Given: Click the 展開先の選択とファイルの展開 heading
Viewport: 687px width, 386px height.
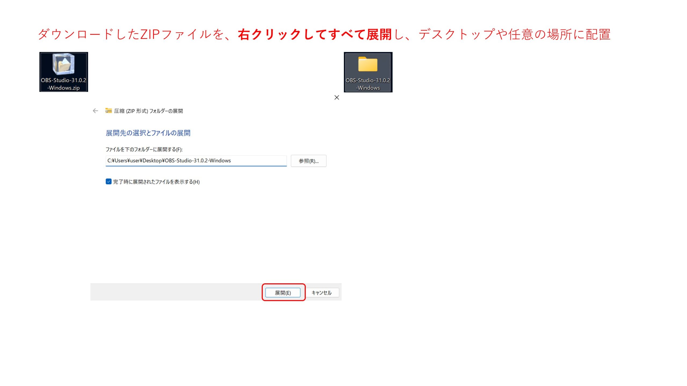Looking at the screenshot, I should point(148,133).
